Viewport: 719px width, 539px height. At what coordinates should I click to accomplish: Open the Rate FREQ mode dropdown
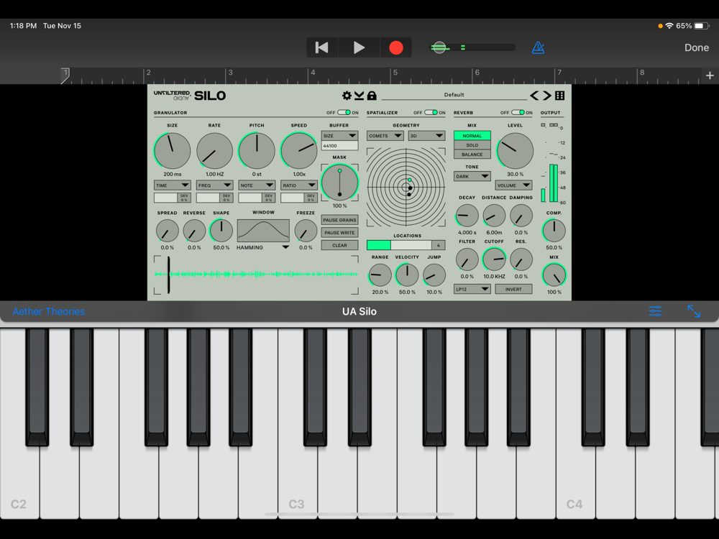click(214, 185)
